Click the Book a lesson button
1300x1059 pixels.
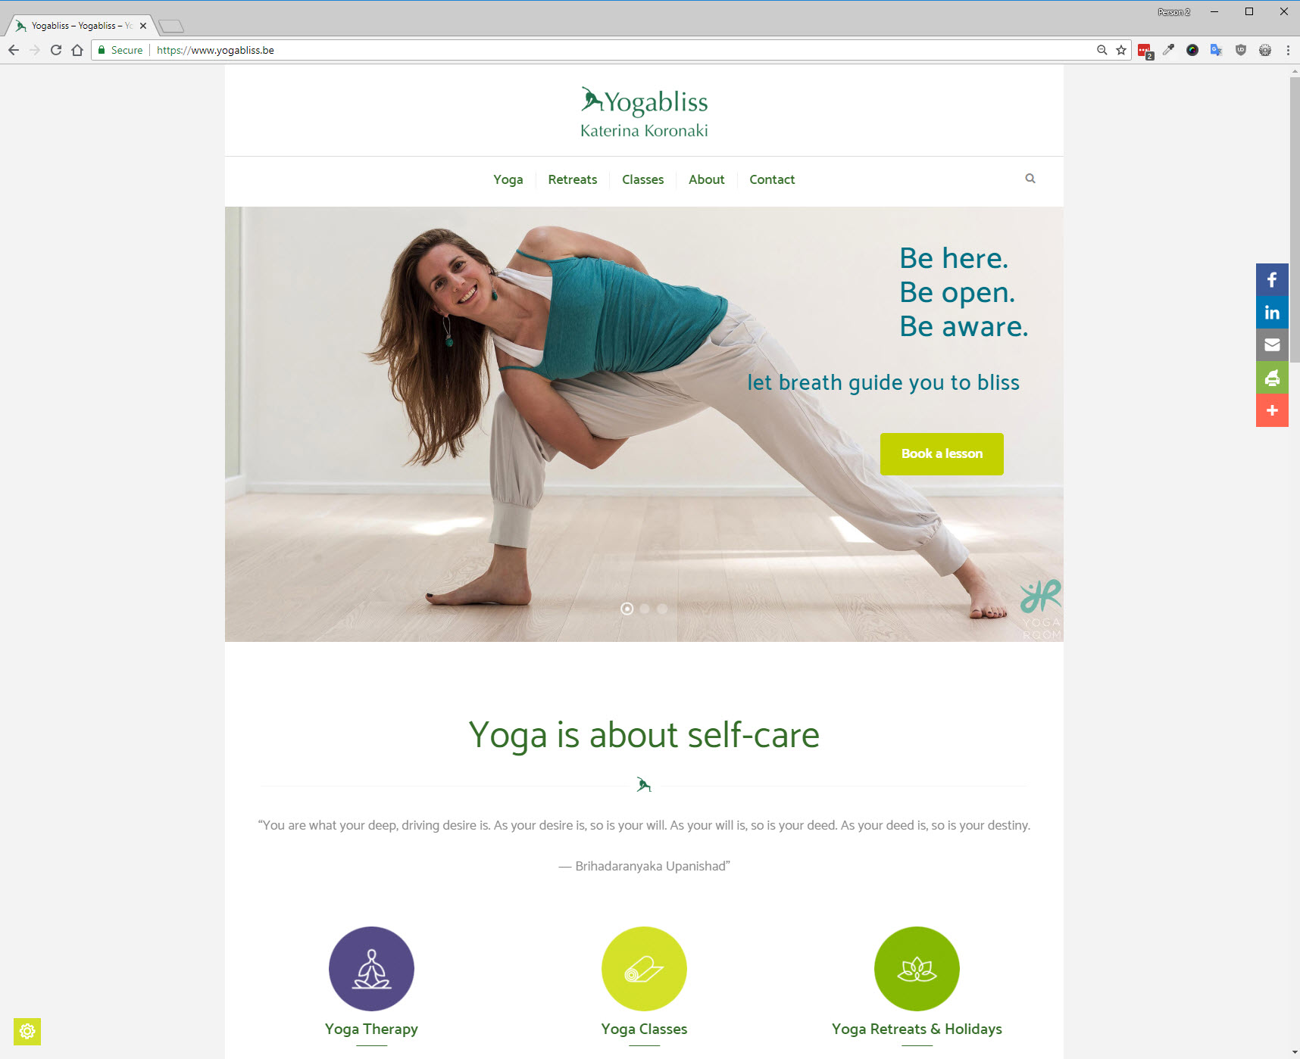coord(942,454)
